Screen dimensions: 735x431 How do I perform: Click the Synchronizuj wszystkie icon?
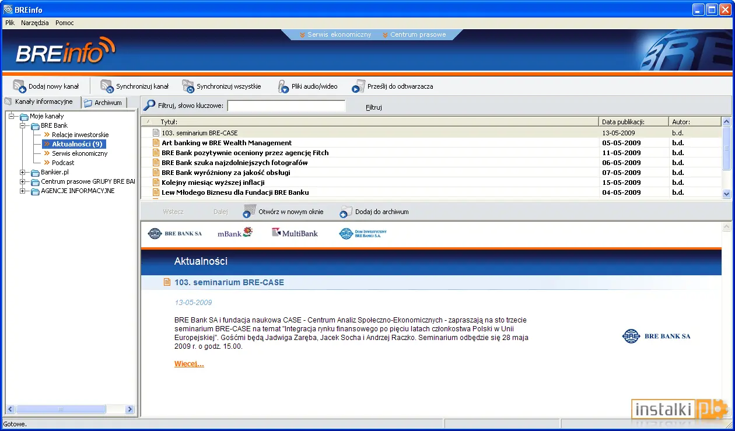pos(188,86)
